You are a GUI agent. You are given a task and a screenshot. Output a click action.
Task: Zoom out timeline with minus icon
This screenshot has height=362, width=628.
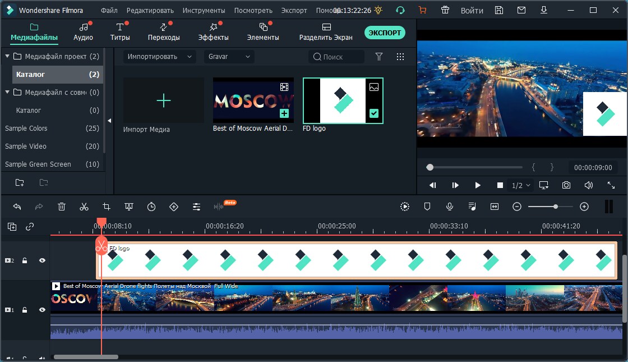point(516,207)
